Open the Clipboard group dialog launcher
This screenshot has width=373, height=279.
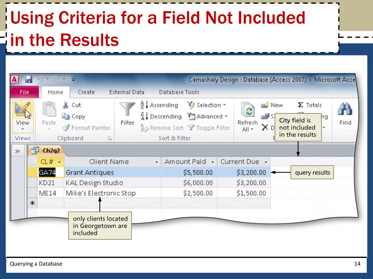109,138
